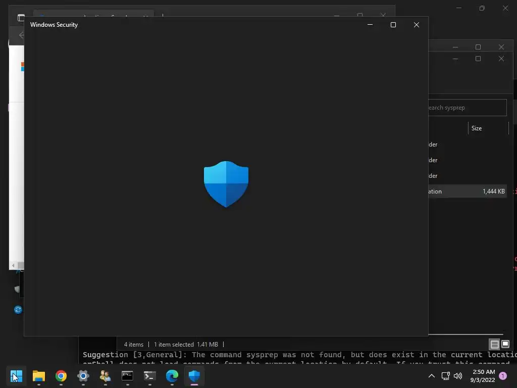
Task: Click the Windows Security title text
Action: [54, 25]
